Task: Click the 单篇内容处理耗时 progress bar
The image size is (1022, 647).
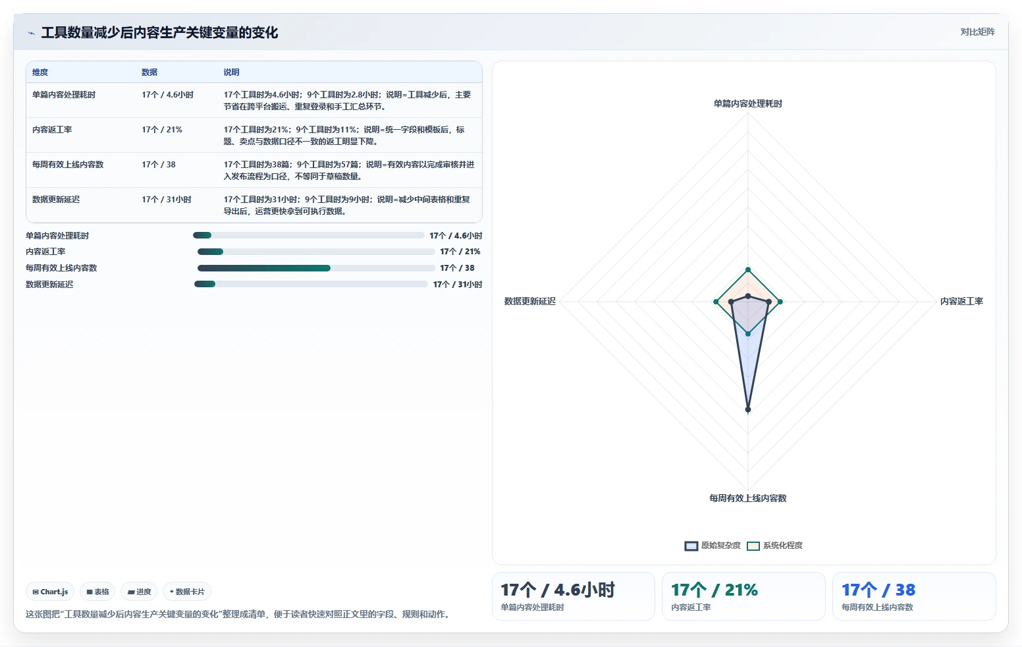Action: click(x=309, y=235)
